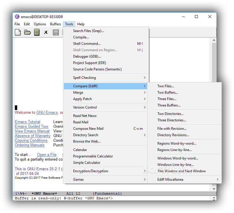Click View Emacs Manual link

click(x=32, y=131)
